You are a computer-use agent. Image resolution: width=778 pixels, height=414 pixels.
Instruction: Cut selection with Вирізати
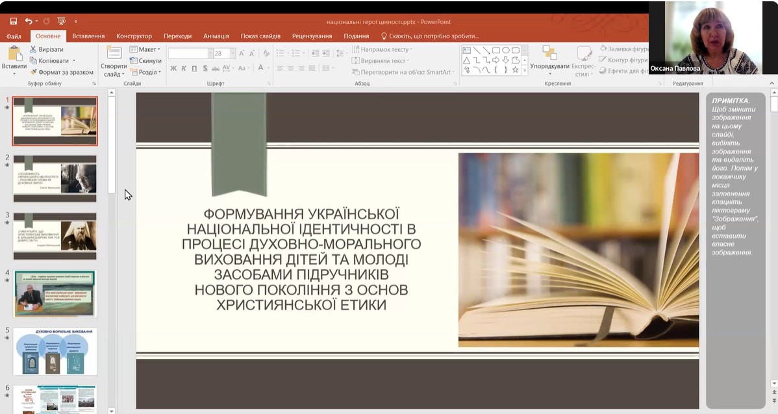[47, 49]
